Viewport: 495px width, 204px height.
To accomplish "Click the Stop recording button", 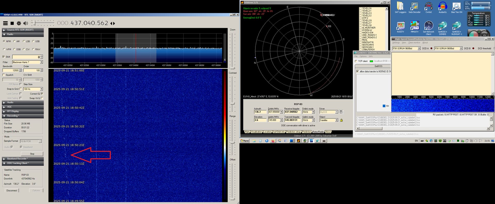I will click(x=32, y=154).
